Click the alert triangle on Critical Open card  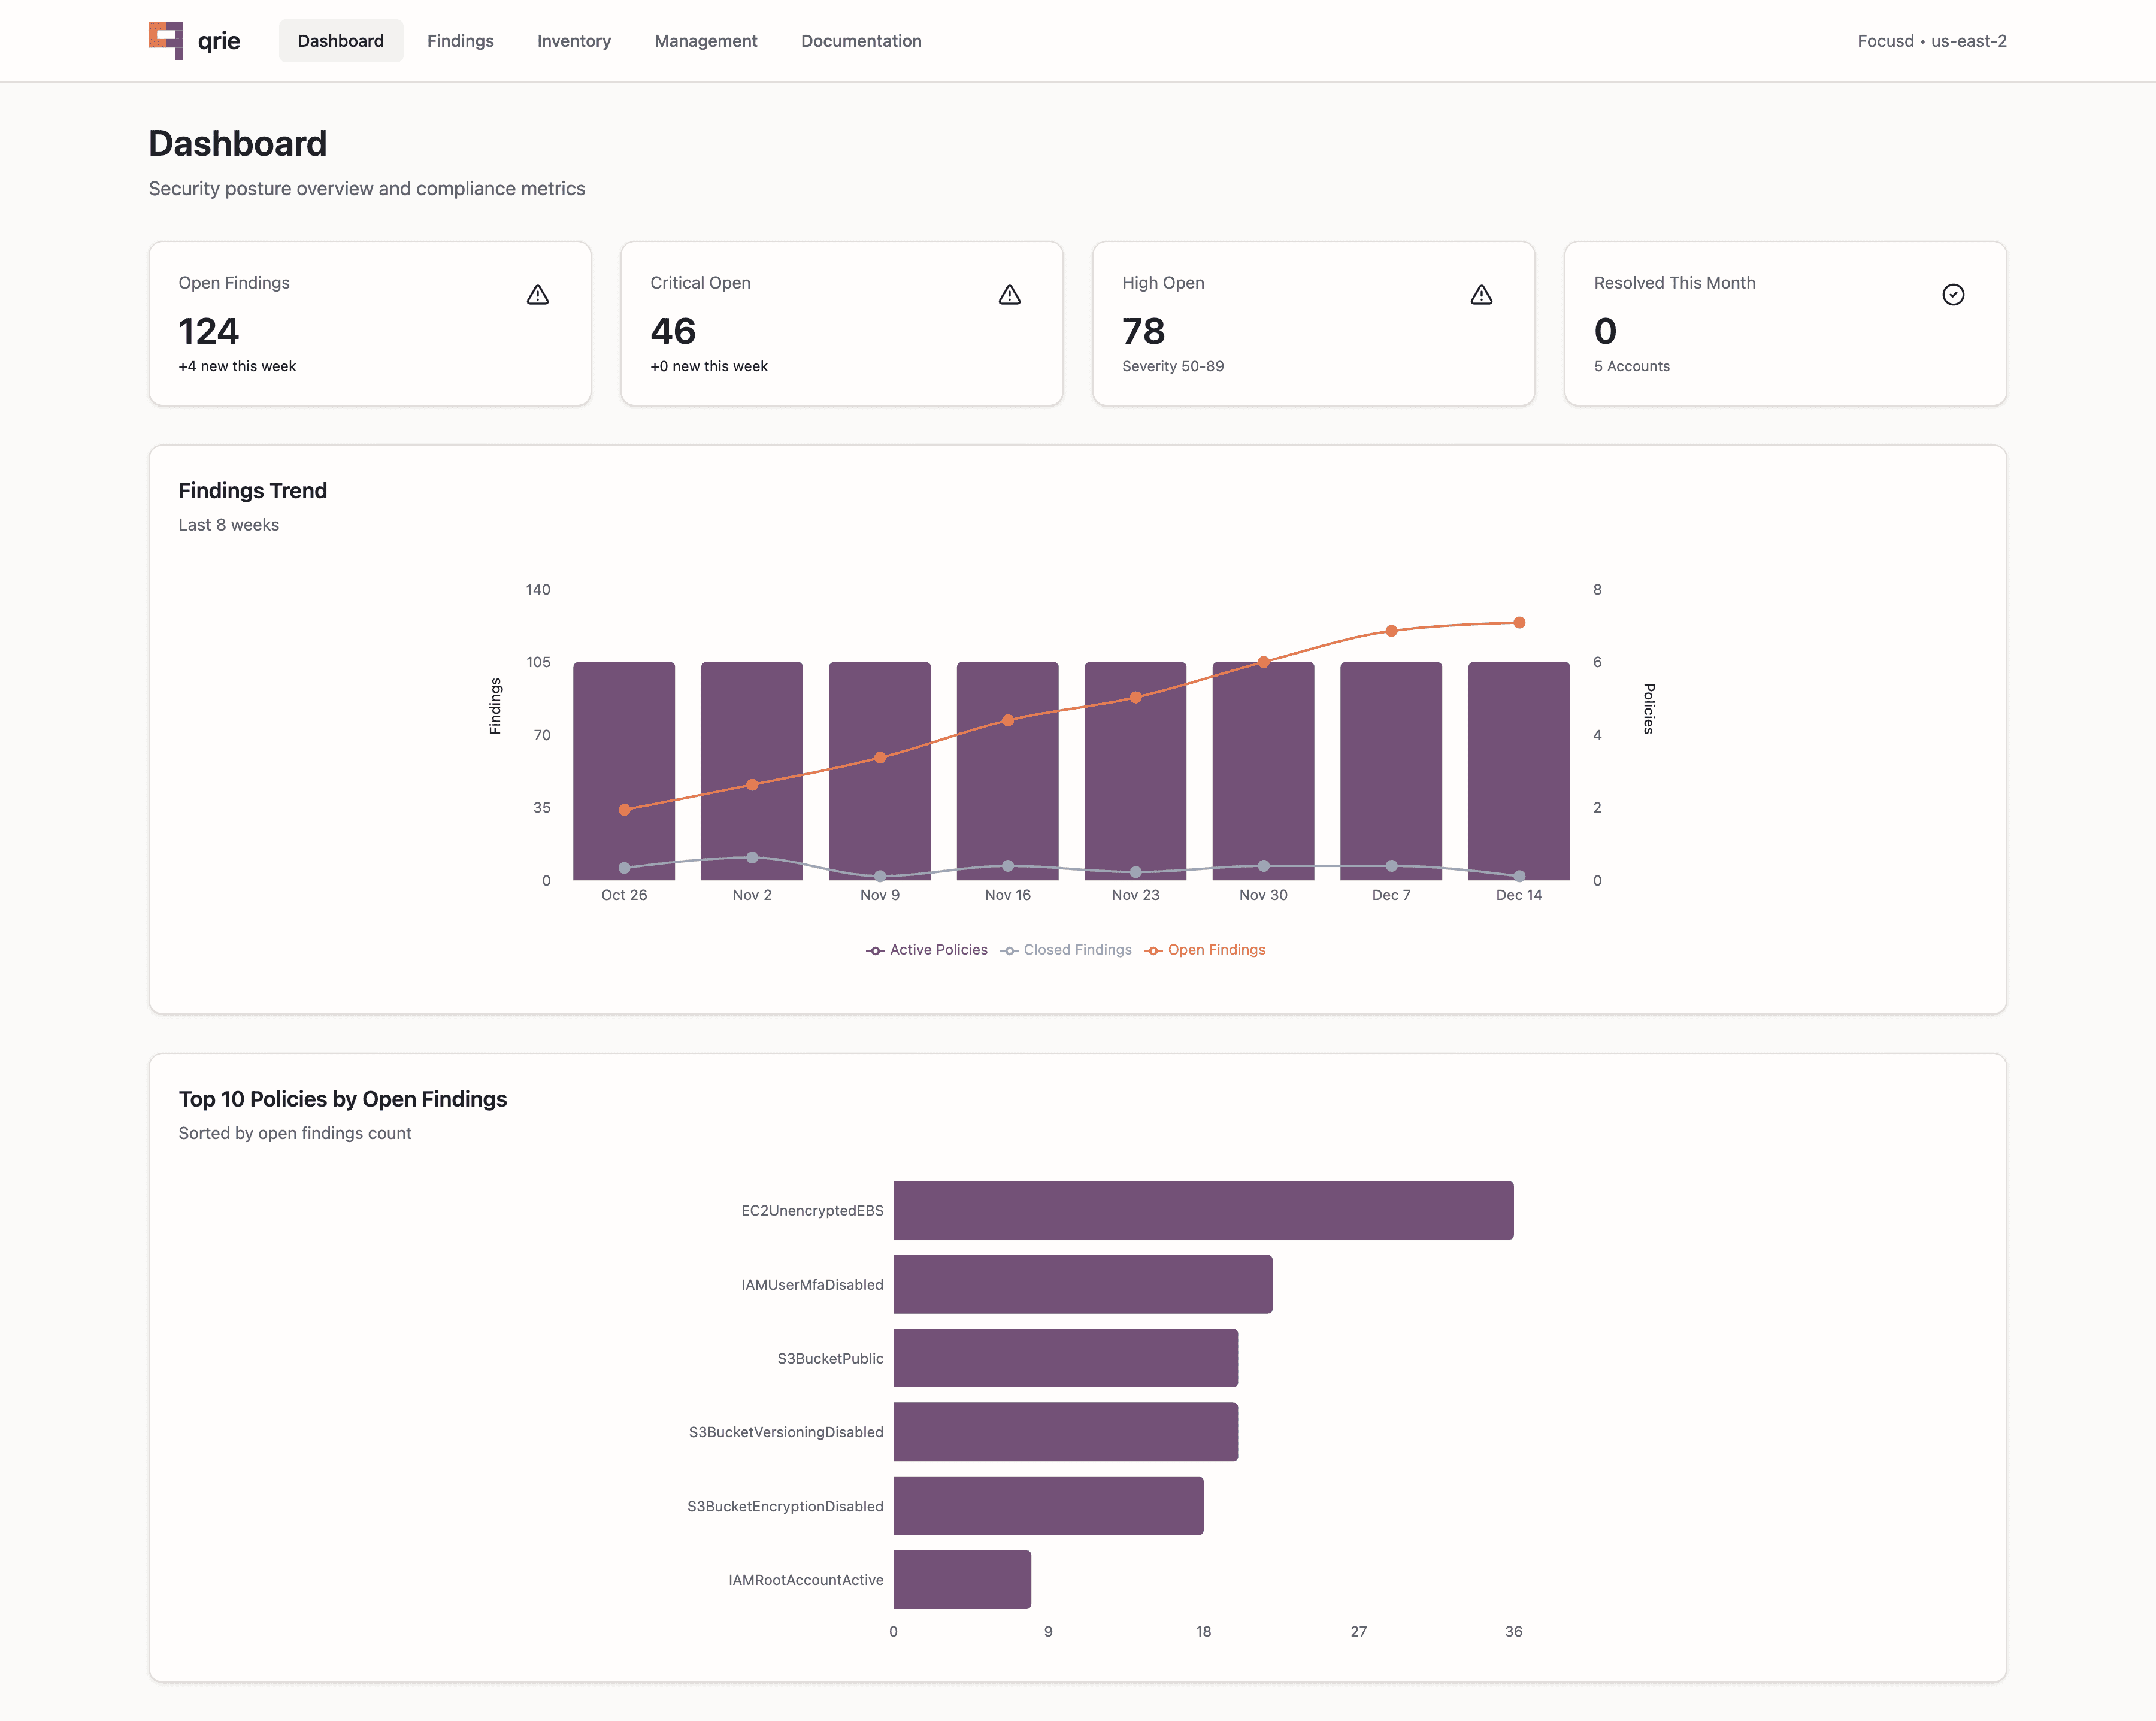tap(1009, 294)
